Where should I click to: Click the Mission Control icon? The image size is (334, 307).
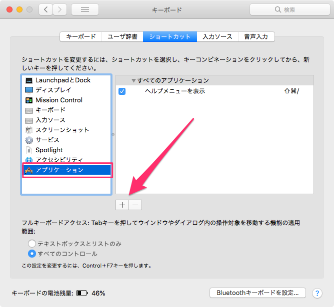[x=29, y=100]
